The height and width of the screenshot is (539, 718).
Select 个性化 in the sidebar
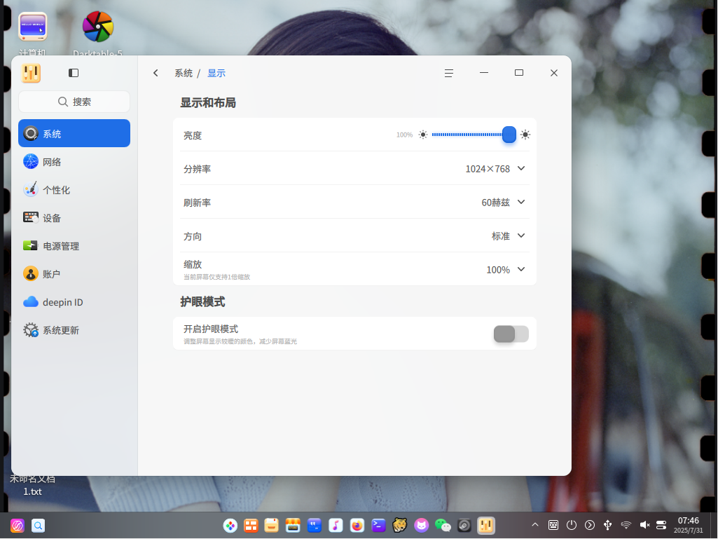click(x=74, y=190)
